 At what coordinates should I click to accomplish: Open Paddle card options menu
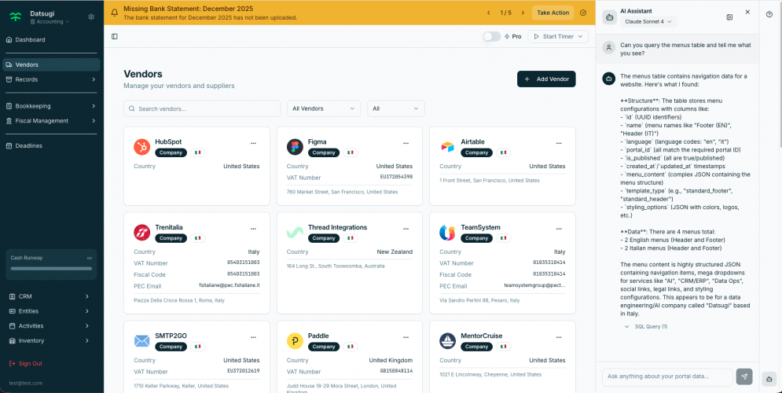click(406, 337)
